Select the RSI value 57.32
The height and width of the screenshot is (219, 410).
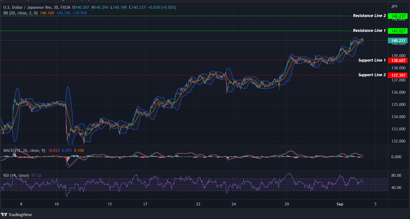36,175
